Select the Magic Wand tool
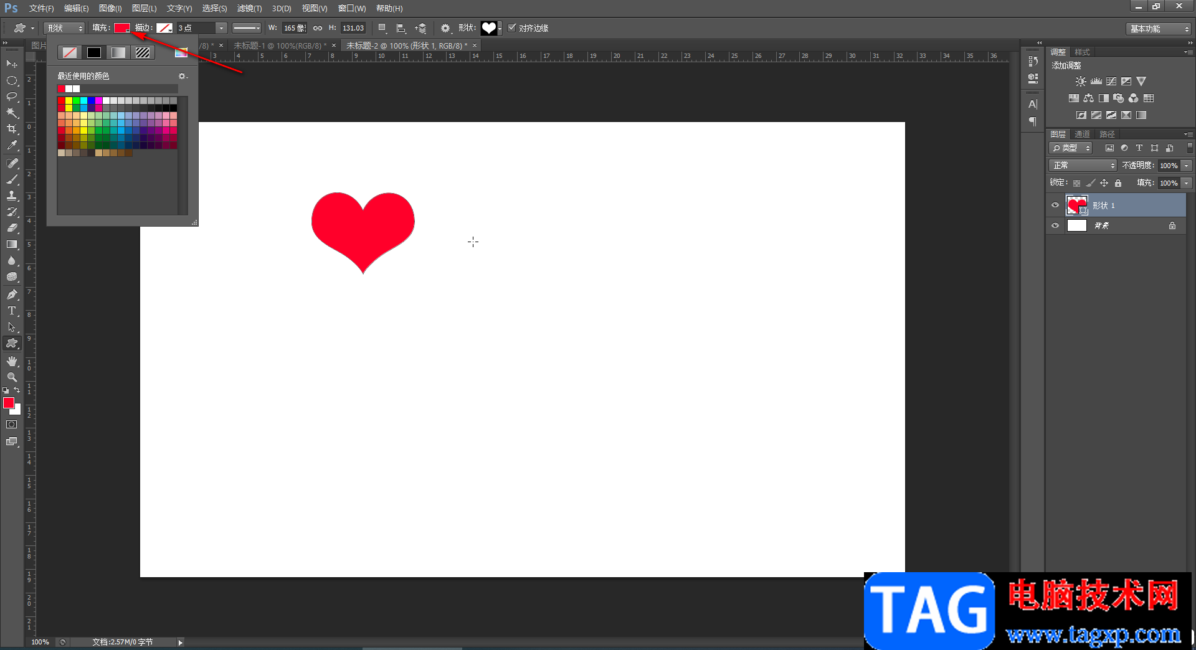The width and height of the screenshot is (1196, 650). tap(12, 113)
